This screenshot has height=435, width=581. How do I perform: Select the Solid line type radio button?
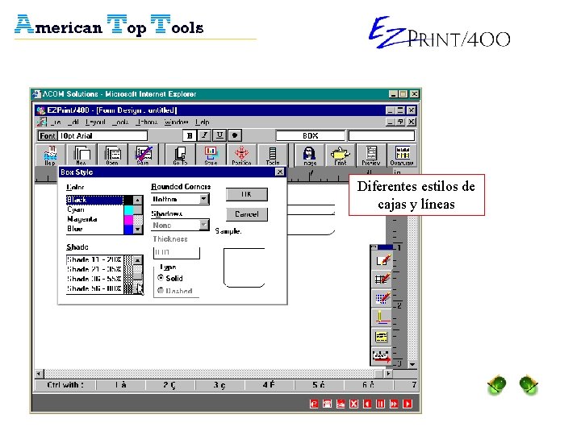[161, 278]
